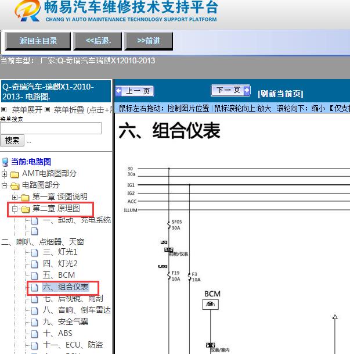Open 九、安全气囊 page
The width and height of the screenshot is (350, 354).
[x=66, y=321]
